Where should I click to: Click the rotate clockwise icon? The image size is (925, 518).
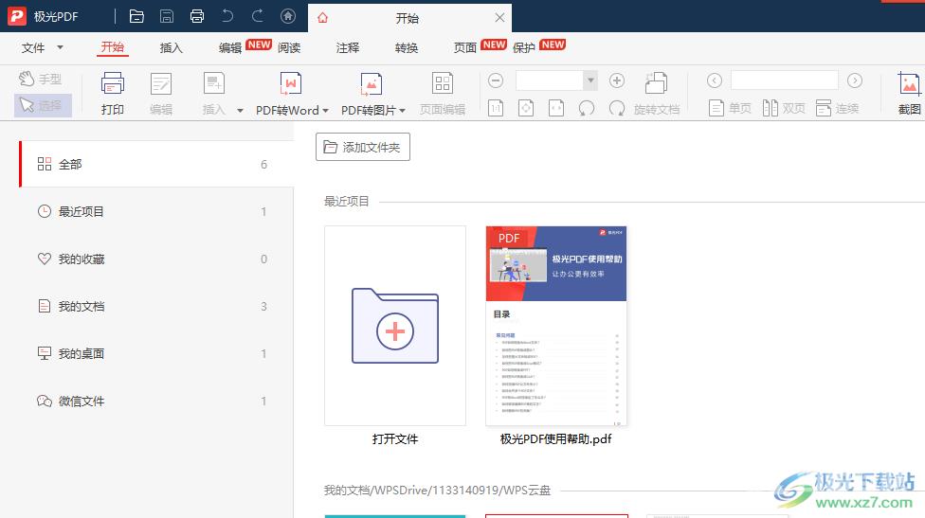tap(616, 109)
